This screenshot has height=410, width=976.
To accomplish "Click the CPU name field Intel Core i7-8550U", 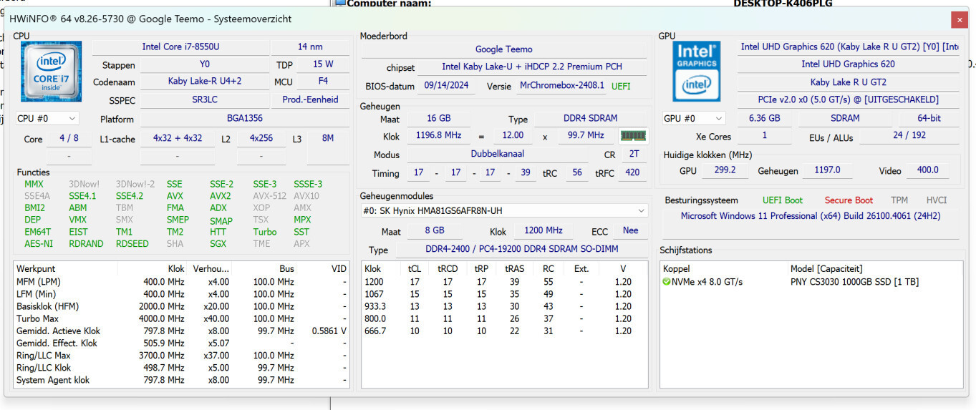I will click(x=180, y=47).
